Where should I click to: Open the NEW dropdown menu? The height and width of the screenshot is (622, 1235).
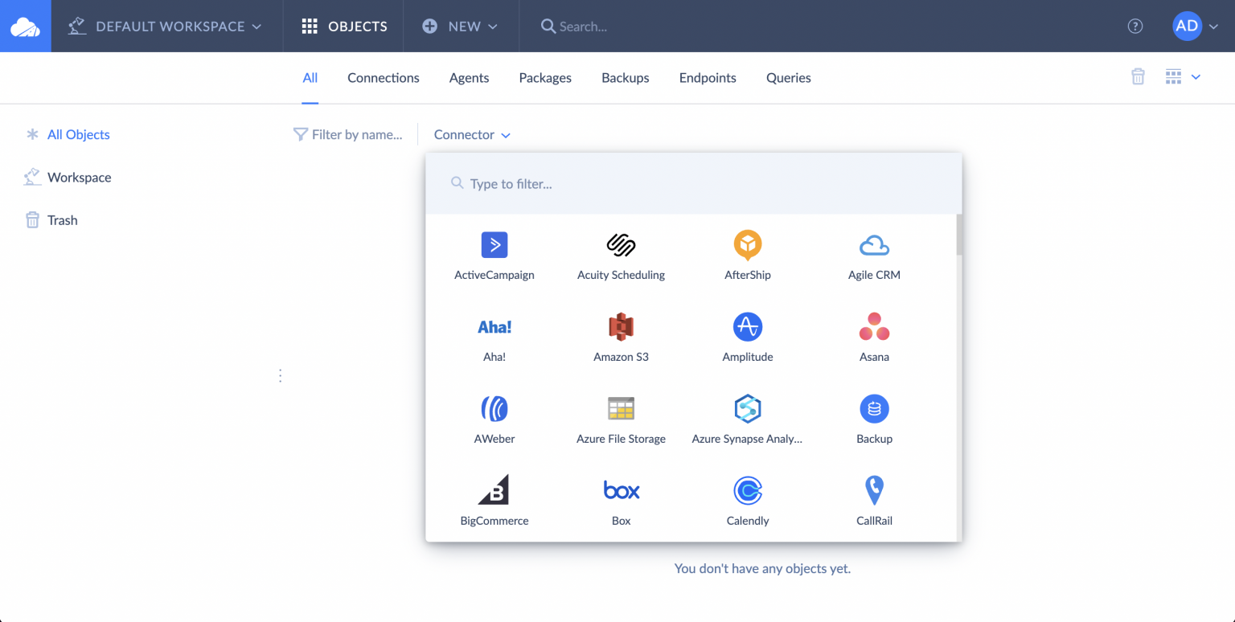point(461,26)
